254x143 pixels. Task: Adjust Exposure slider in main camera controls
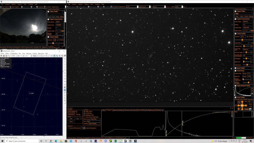[242, 40]
